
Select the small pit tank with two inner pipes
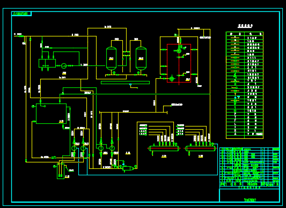[x=61, y=171]
